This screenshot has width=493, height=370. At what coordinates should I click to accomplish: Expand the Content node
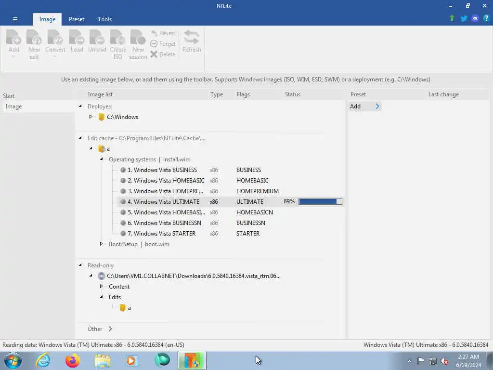101,286
